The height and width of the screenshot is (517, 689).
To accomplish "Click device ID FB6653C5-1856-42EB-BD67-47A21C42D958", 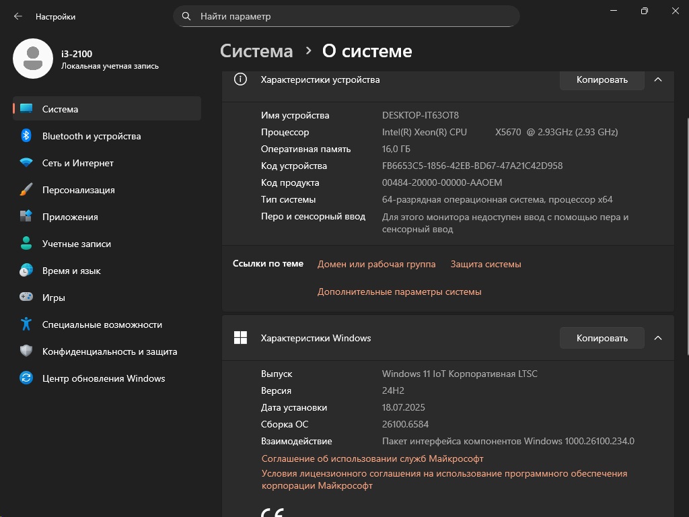I will coord(472,166).
